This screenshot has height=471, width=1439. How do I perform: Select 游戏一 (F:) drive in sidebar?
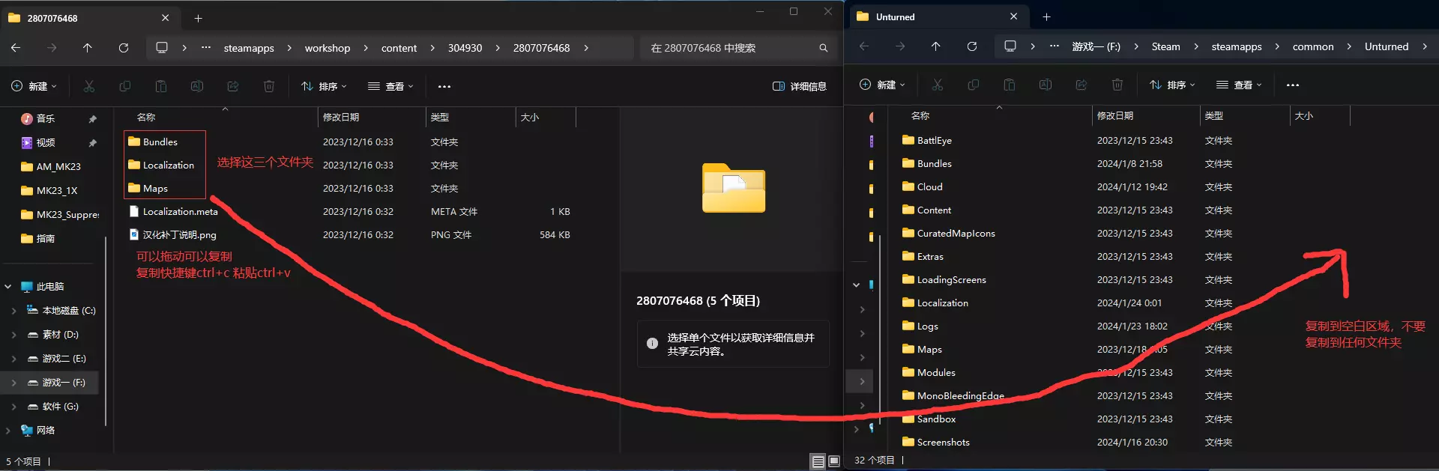(x=51, y=383)
